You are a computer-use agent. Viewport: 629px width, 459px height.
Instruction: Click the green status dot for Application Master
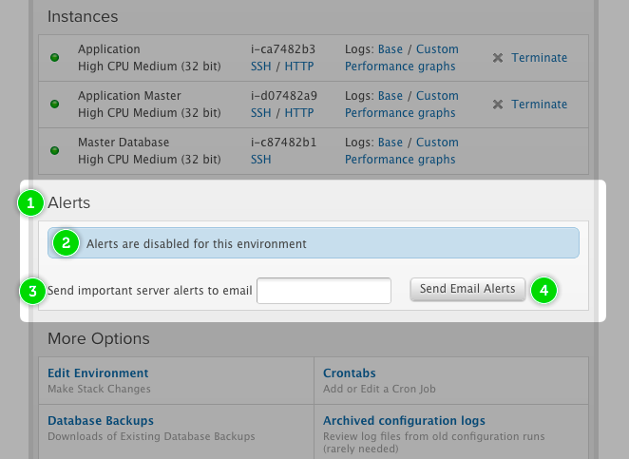(x=55, y=105)
